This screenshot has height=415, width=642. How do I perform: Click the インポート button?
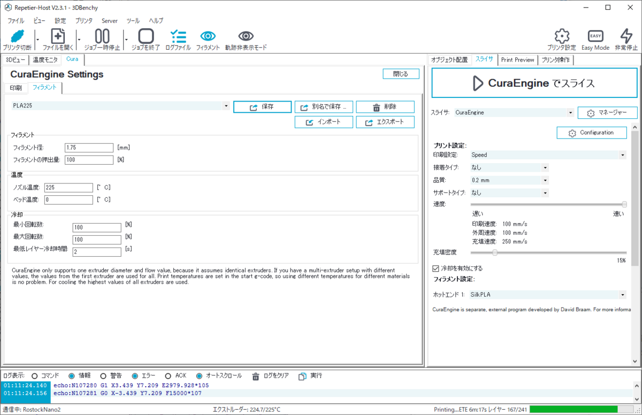coord(324,122)
